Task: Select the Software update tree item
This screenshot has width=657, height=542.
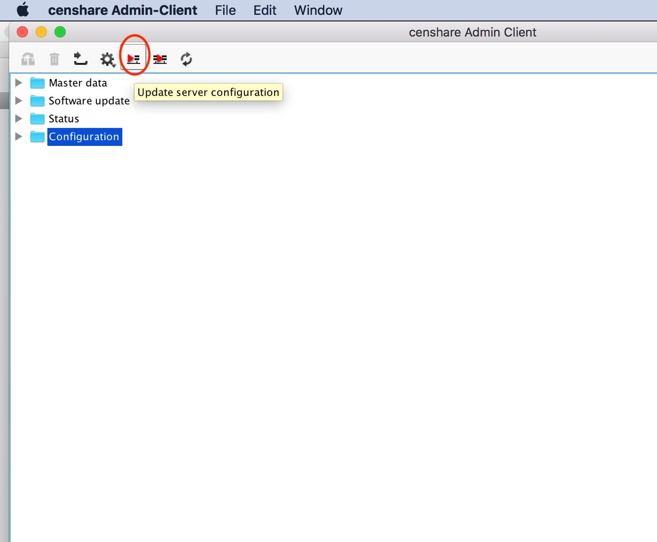Action: [89, 101]
